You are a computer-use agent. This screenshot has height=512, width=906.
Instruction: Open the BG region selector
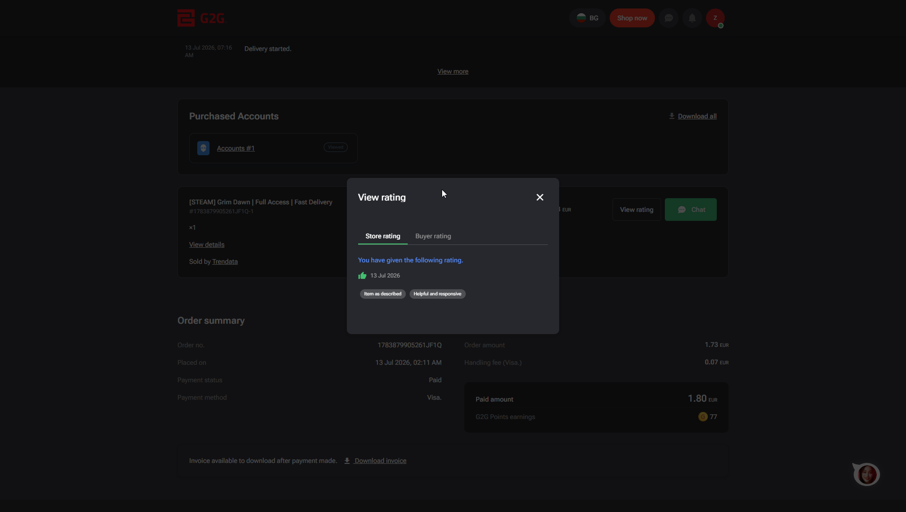(x=587, y=18)
